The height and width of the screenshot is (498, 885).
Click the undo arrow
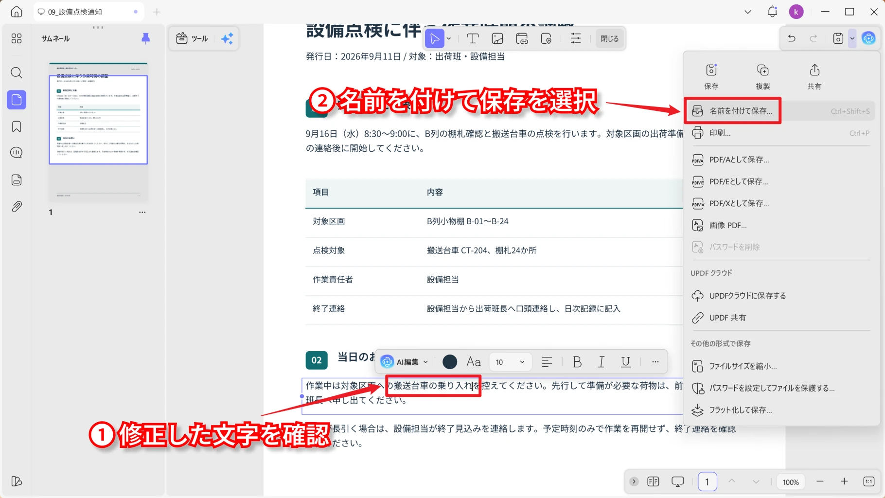tap(792, 38)
